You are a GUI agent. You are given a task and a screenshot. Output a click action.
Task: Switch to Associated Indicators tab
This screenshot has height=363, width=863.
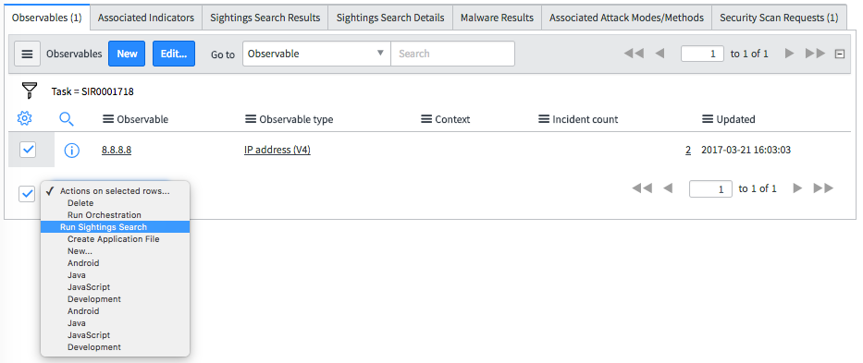coord(146,18)
